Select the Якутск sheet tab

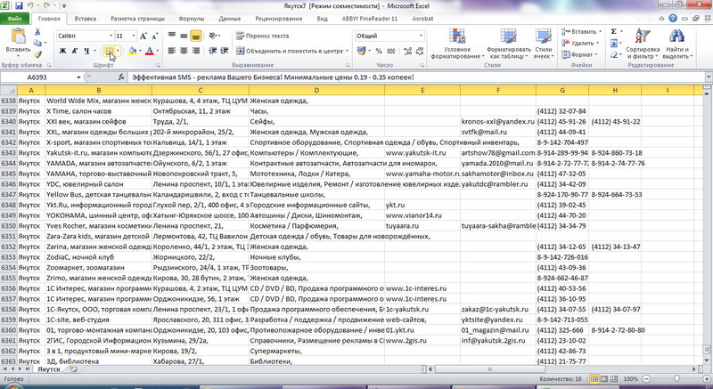(x=49, y=369)
